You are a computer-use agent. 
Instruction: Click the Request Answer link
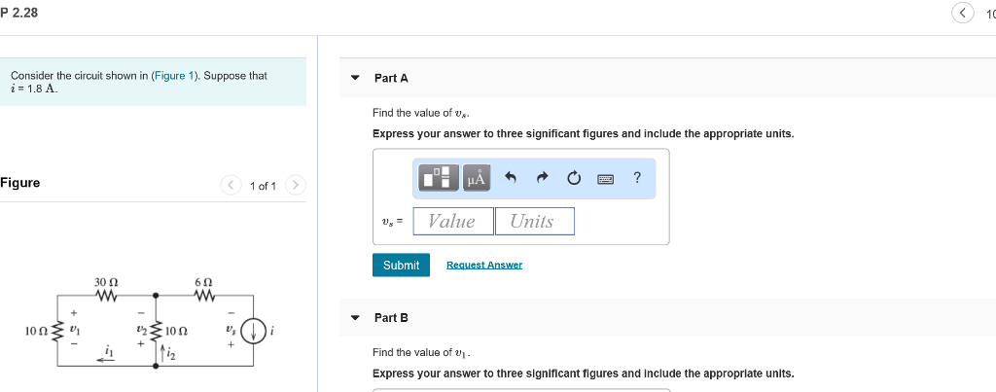click(484, 265)
